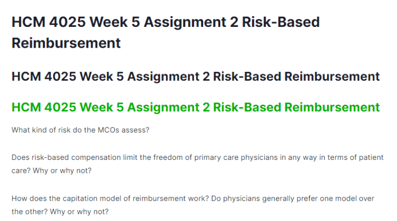Click the line starting 'Does risk-based compensation'
397x221 pixels.
coord(197,157)
